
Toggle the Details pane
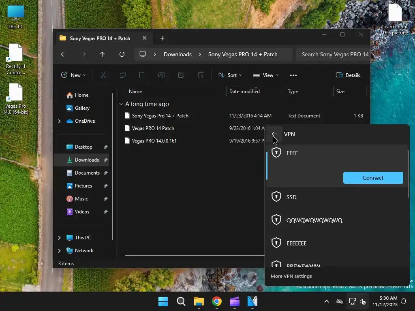348,75
